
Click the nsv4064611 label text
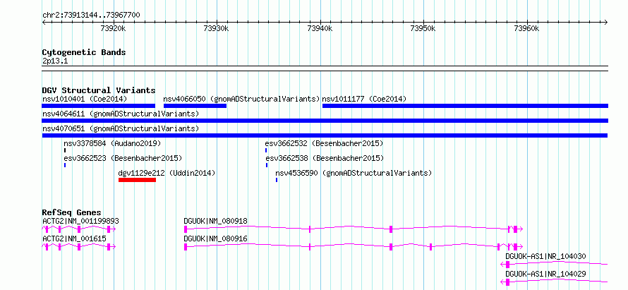(x=121, y=114)
